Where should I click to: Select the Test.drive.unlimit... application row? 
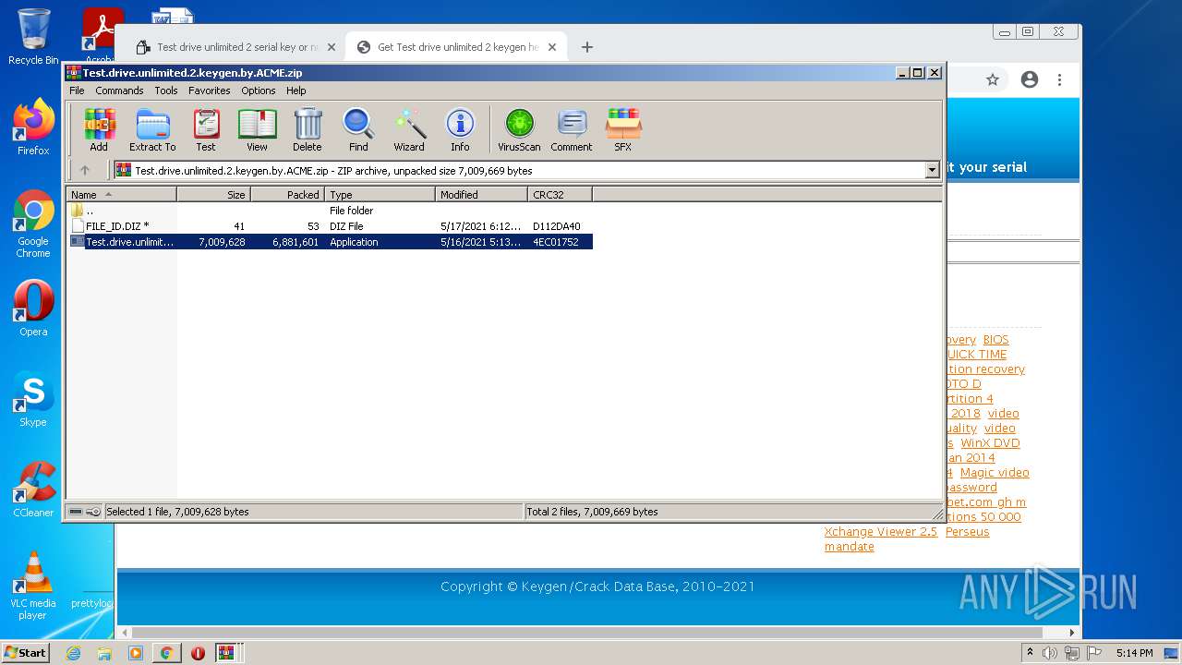point(330,242)
